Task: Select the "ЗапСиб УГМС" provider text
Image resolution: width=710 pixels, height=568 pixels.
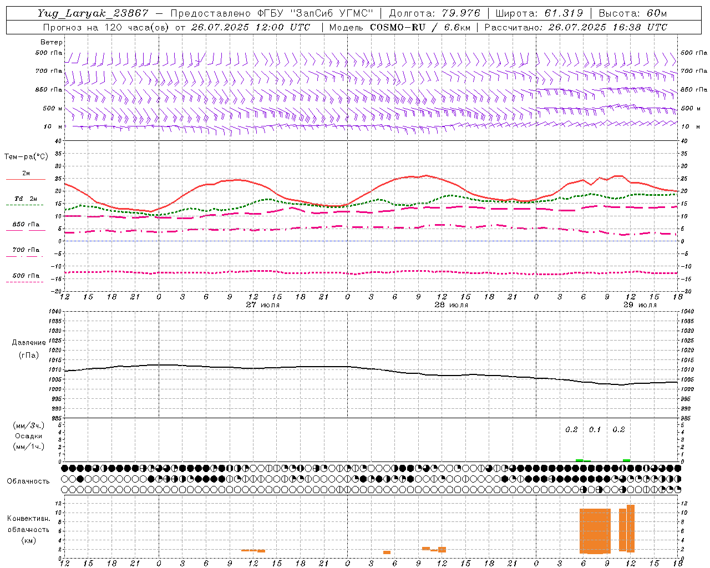Action: [332, 13]
